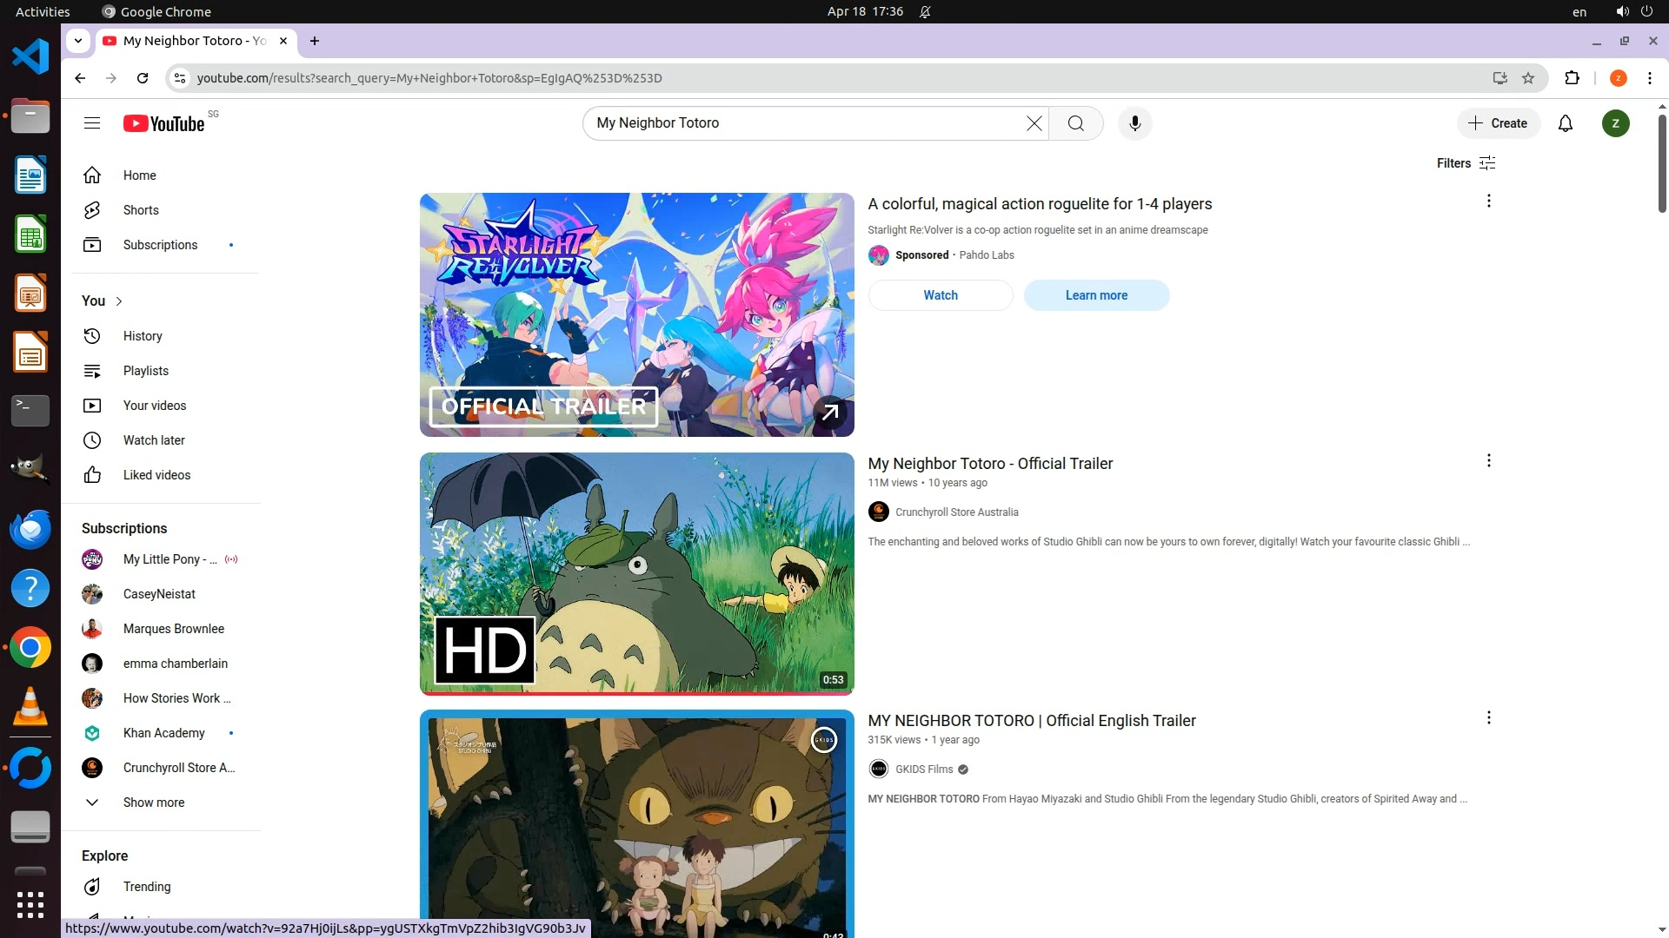Open the Totoro Official Trailer thumbnail
Screen dimensions: 1669x938
(636, 573)
